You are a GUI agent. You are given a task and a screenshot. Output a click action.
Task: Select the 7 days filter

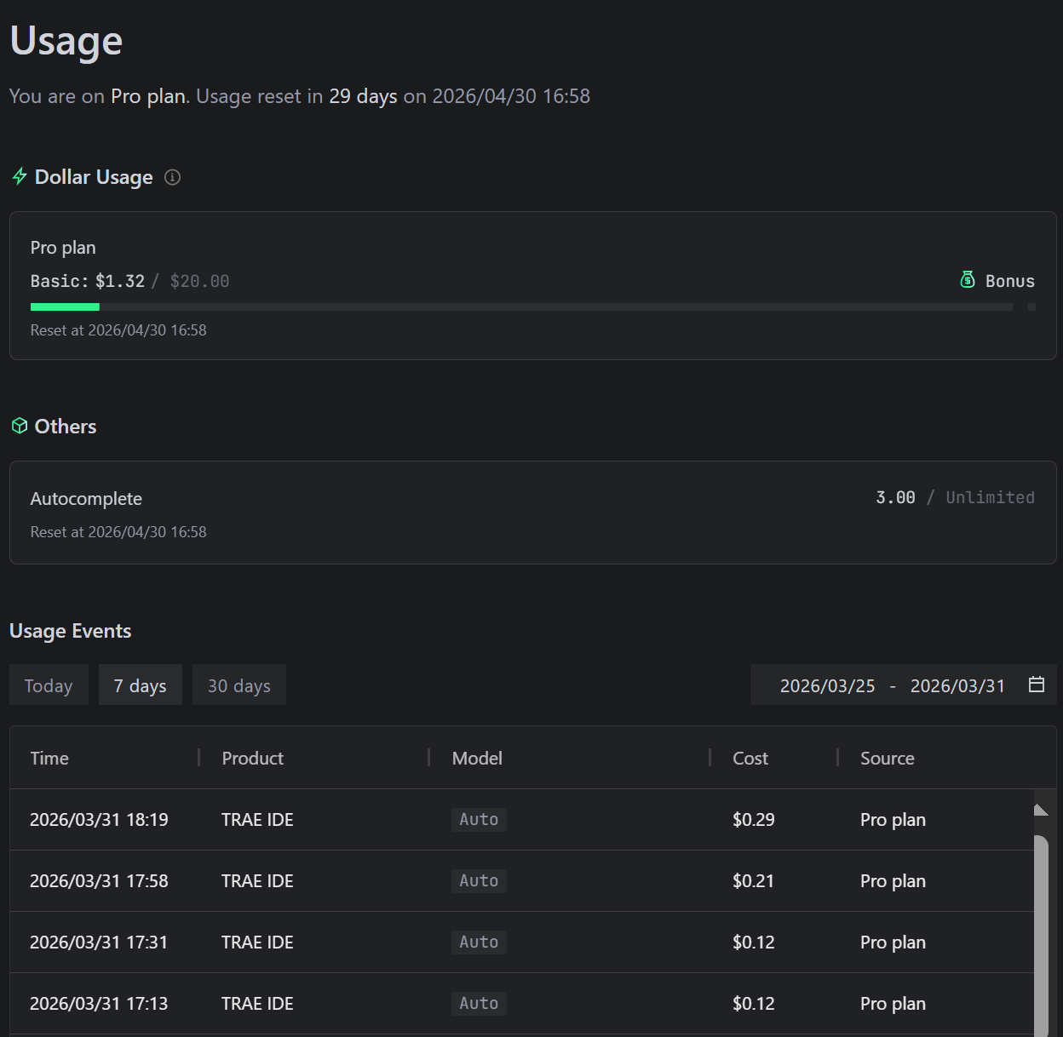[141, 685]
